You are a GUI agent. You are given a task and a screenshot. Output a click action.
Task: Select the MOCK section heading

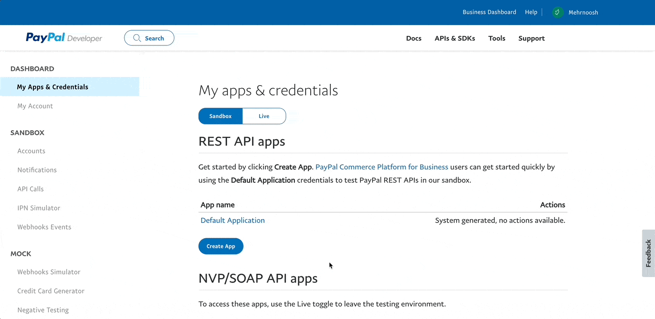pyautogui.click(x=21, y=254)
